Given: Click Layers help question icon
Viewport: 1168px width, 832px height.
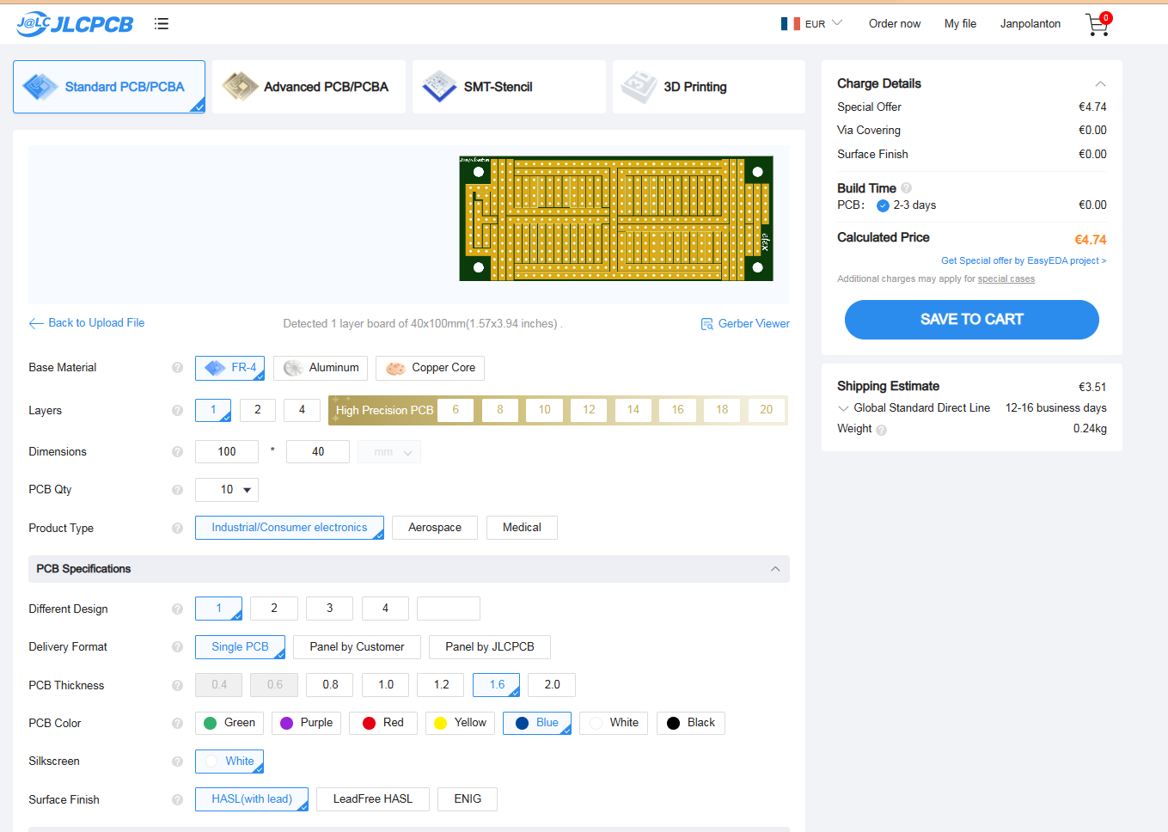Looking at the screenshot, I should click(177, 411).
